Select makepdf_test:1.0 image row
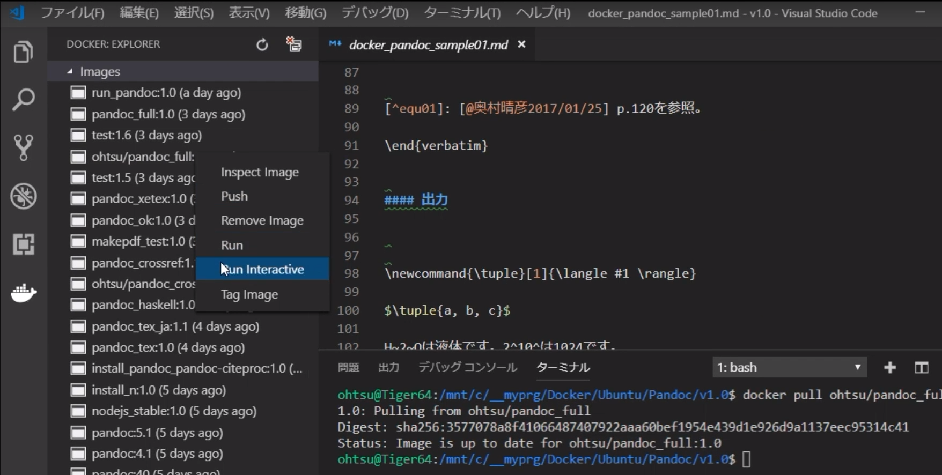Viewport: 942px width, 475px height. [x=122, y=241]
